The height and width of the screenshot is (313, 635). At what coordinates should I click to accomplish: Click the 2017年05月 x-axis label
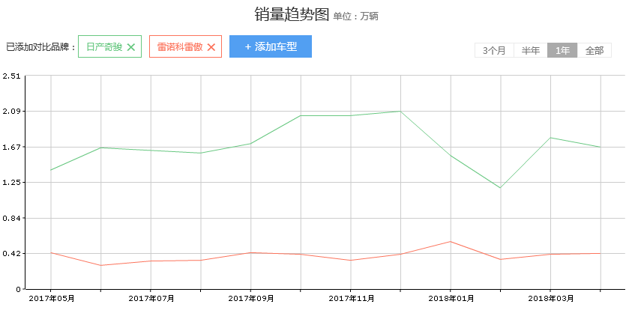51,299
